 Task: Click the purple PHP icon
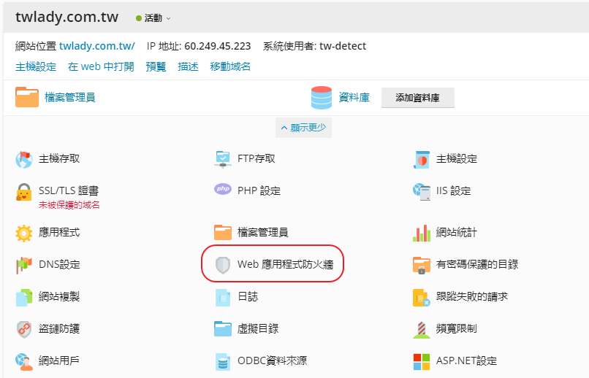point(223,189)
